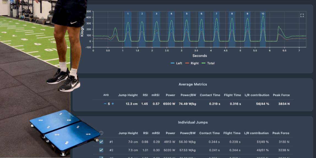The height and width of the screenshot is (158, 316).
Task: Increase the average jump count with plus
Action: (x=113, y=104)
